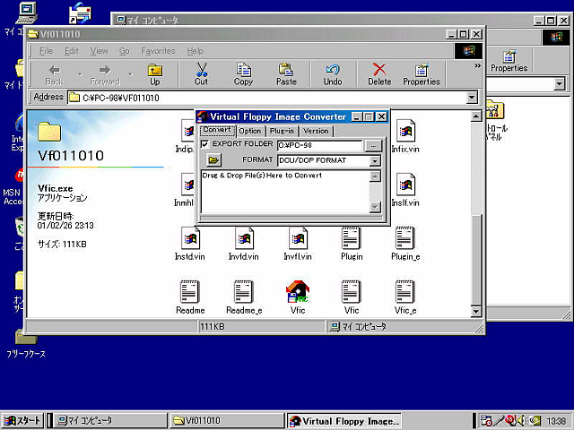
Task: Select the Instd.vin file
Action: coord(190,244)
